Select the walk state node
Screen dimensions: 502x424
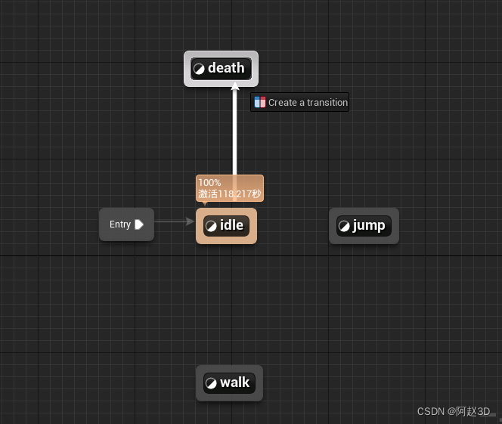(229, 383)
